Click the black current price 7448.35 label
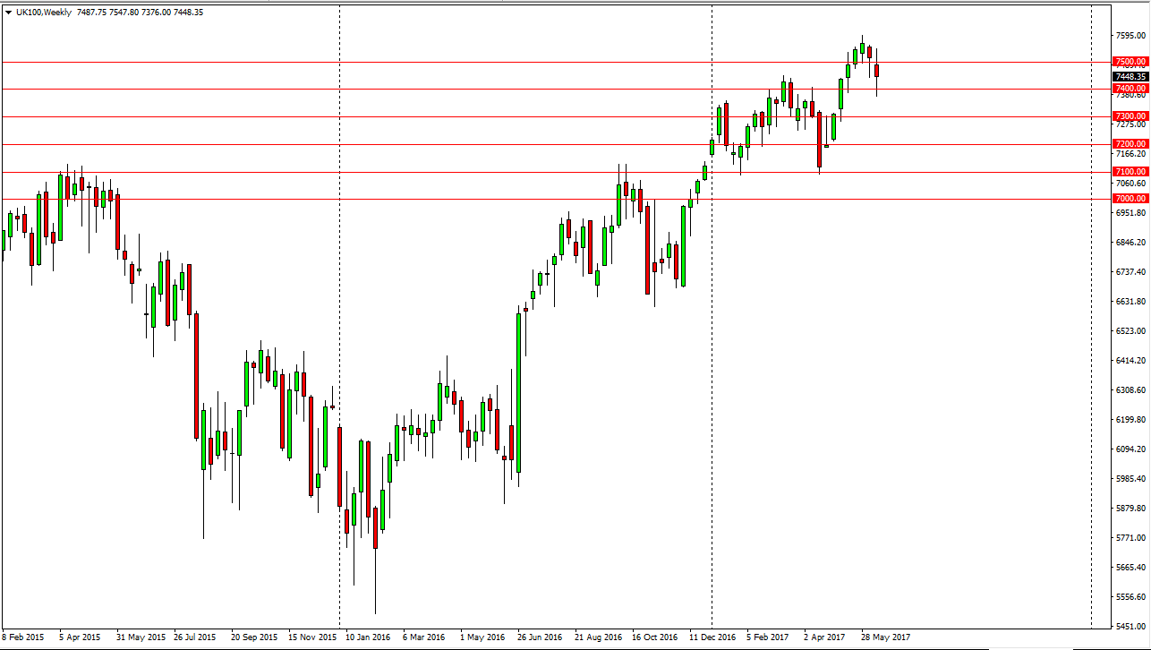The image size is (1151, 650). (x=1130, y=76)
